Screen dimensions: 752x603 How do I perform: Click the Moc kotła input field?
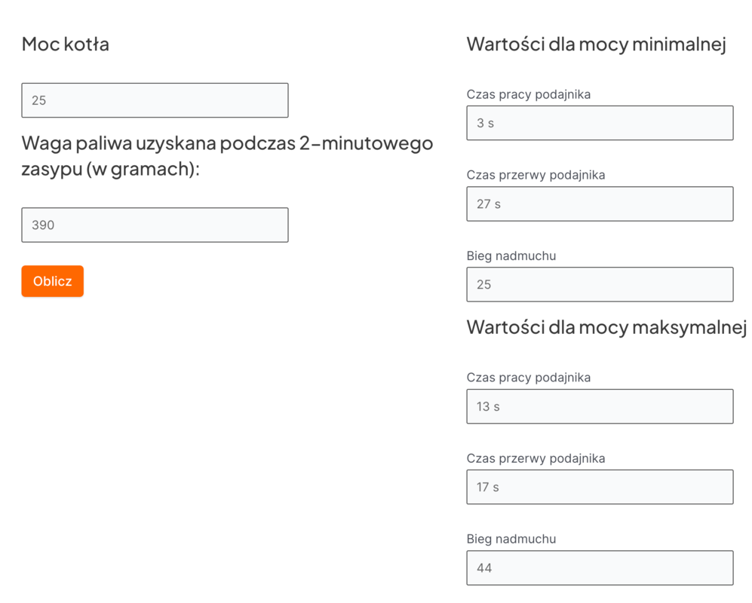click(155, 100)
